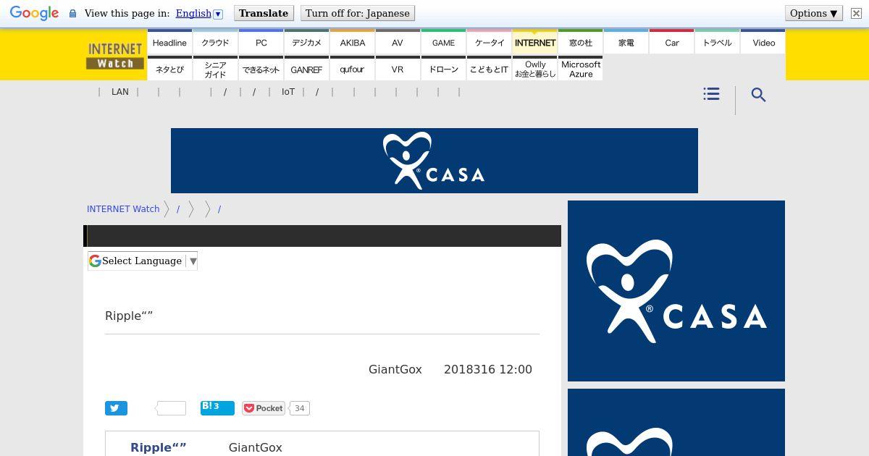Click the Google logo in translate bar
869x456 pixels.
pyautogui.click(x=34, y=14)
